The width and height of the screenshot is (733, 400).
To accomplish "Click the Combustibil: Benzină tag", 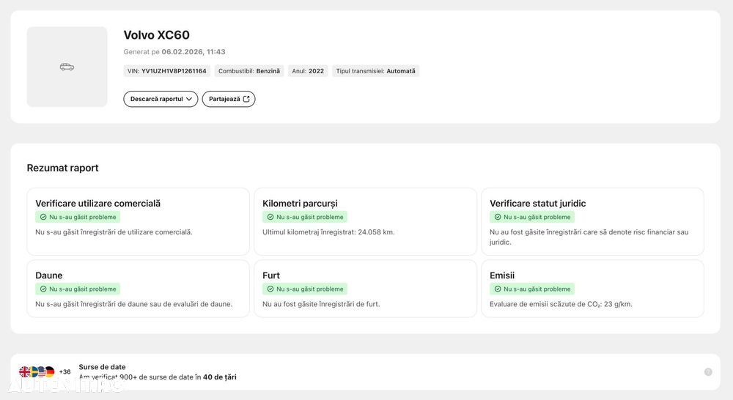I will coord(249,71).
